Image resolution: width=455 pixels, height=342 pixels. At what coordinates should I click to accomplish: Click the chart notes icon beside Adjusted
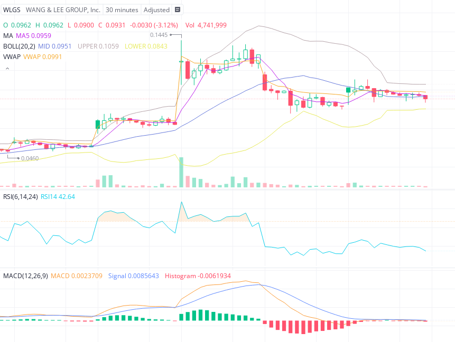tap(178, 9)
